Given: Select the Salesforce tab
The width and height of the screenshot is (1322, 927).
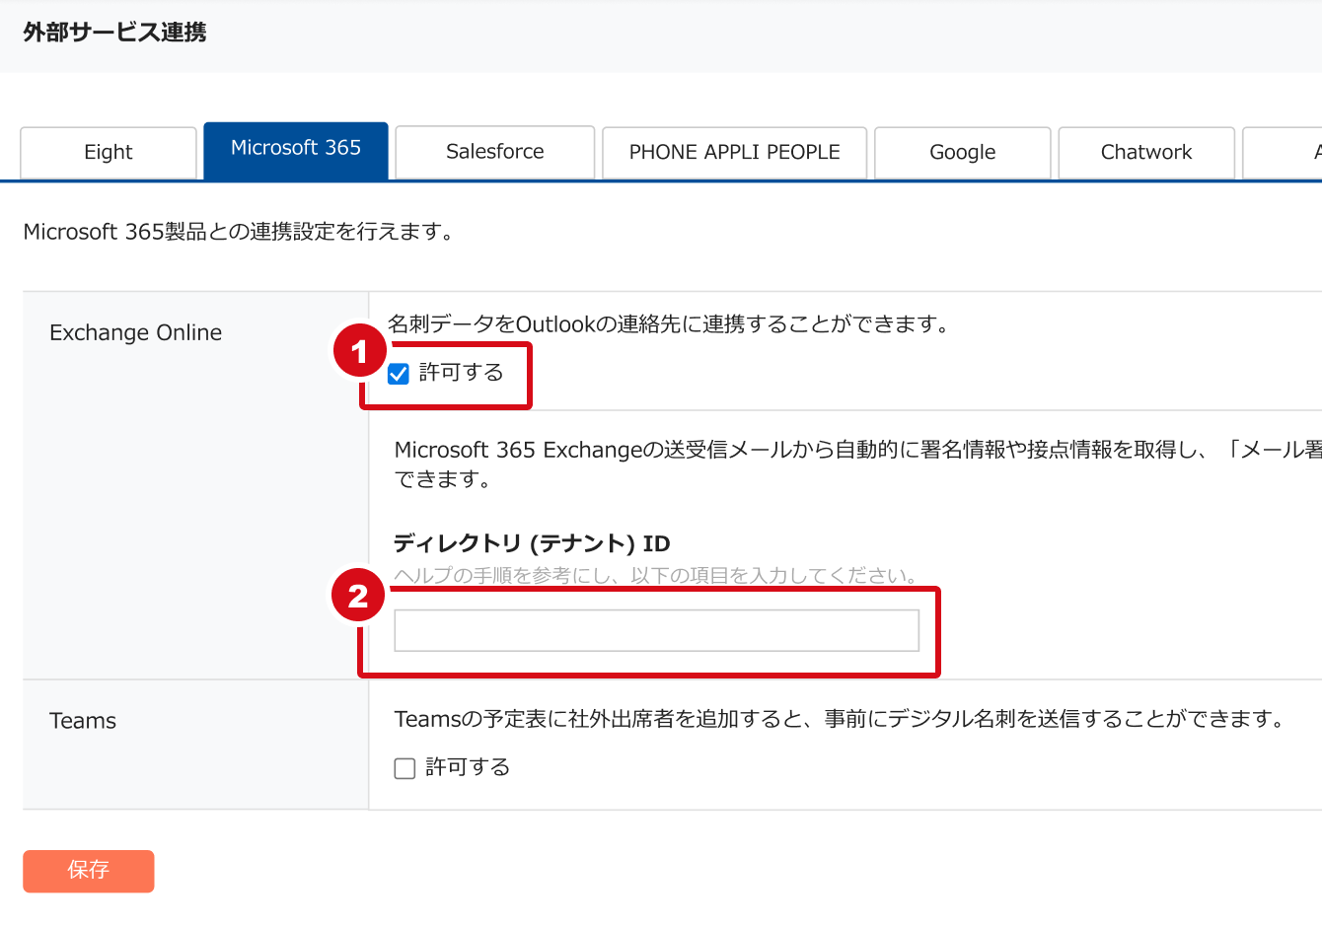Looking at the screenshot, I should 494,151.
